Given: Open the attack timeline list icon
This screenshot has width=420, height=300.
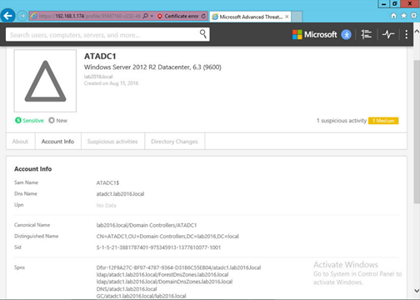Looking at the screenshot, I should pos(366,34).
